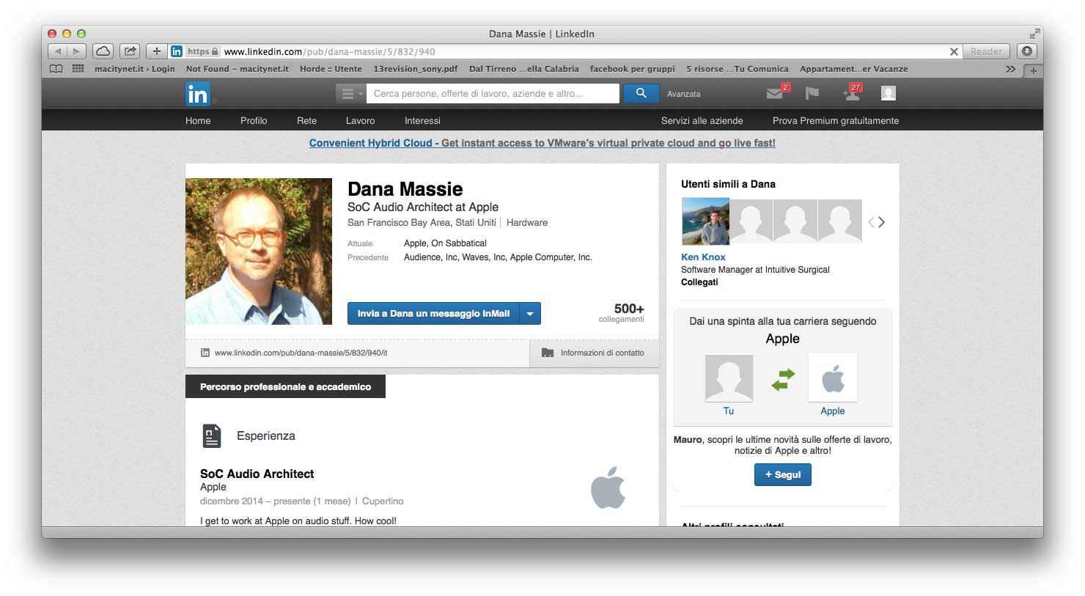Click the Tu placeholder avatar
The height and width of the screenshot is (596, 1085).
(x=729, y=378)
